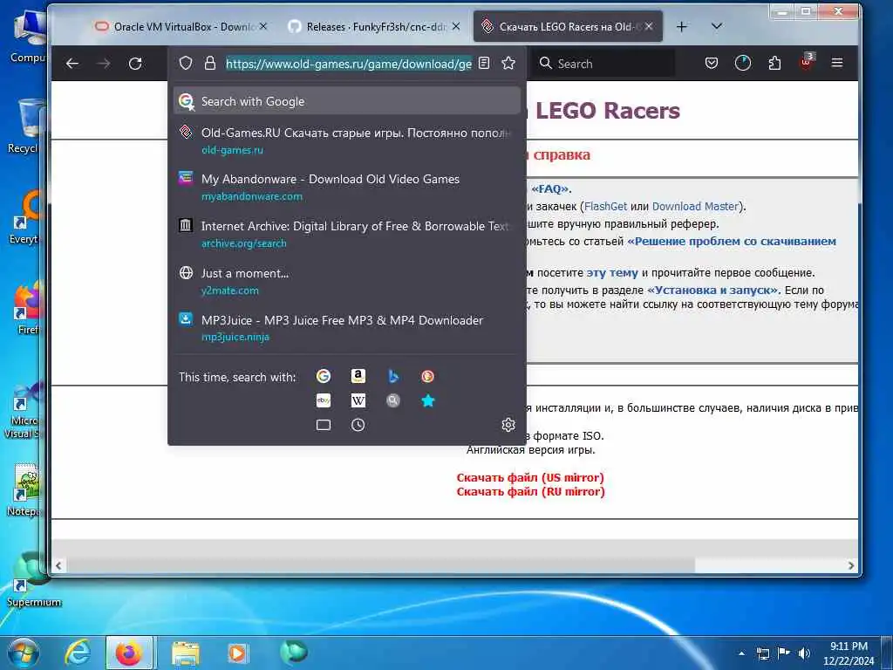Click the URL address field
Screen dimensions: 893x670
click(x=349, y=64)
